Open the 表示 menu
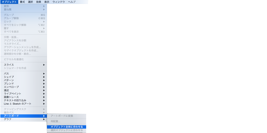267x133 pixels. tap(47, 2)
